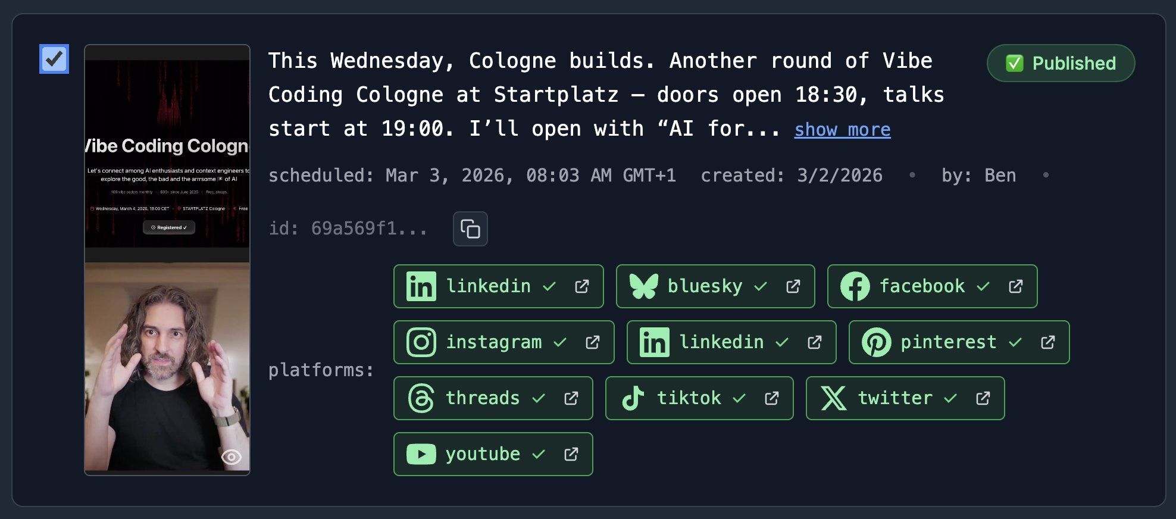The image size is (1176, 519).
Task: Expand the post text with show more
Action: (842, 130)
